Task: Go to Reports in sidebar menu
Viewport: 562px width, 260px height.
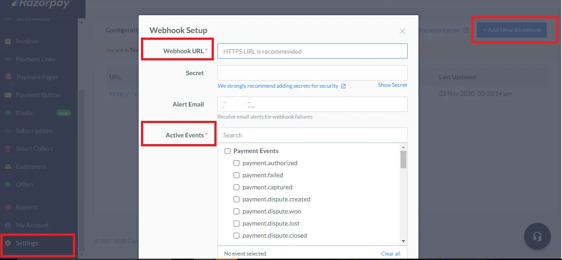Action: point(26,207)
